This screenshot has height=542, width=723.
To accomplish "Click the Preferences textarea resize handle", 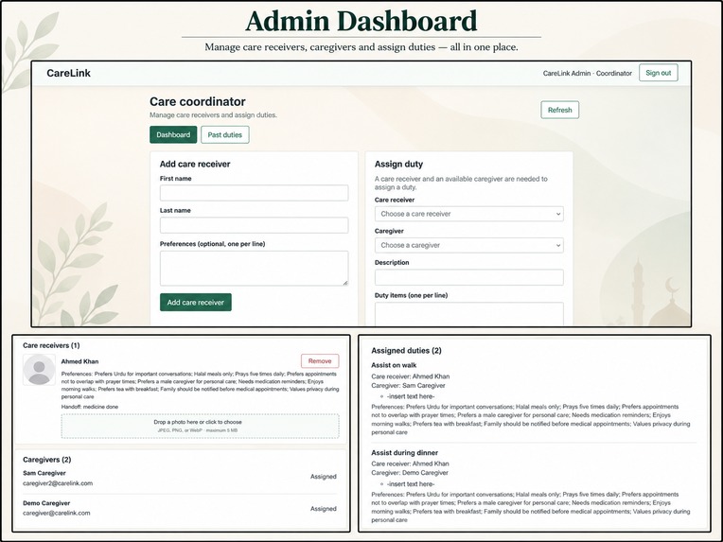I will point(345,283).
